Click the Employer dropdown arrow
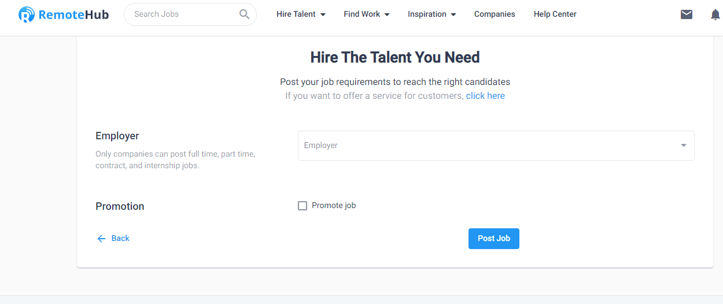The height and width of the screenshot is (304, 723). tap(684, 146)
